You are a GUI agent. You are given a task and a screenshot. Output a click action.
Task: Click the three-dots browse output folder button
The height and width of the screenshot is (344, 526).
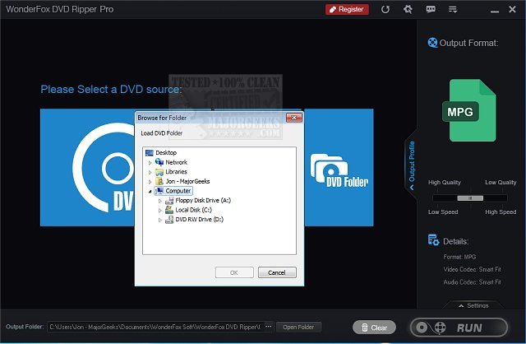pos(269,327)
